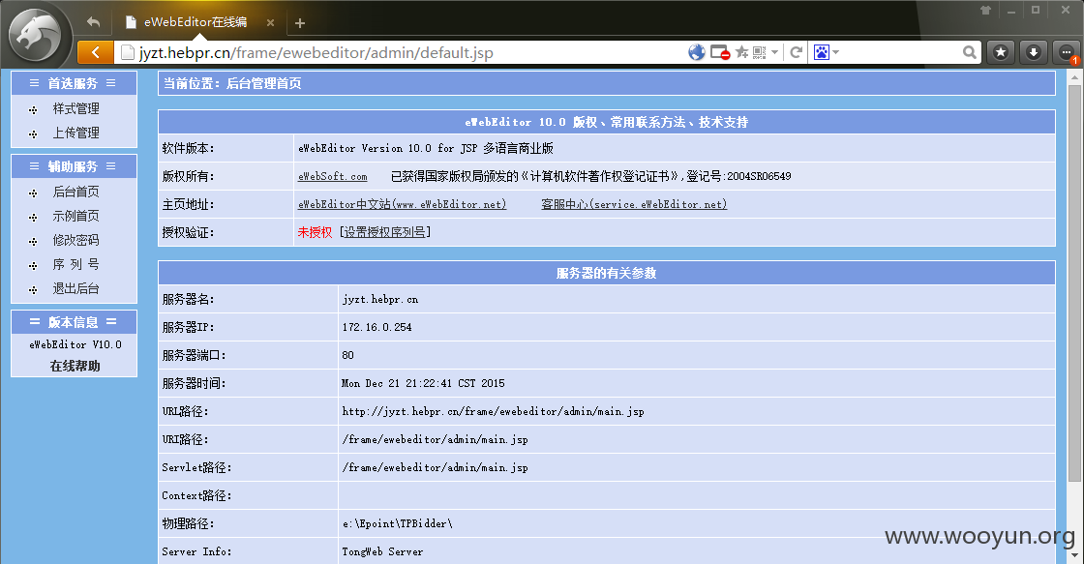Screen dimensions: 1084x564
Task: Click the 首选服务 section header
Action: click(x=74, y=83)
